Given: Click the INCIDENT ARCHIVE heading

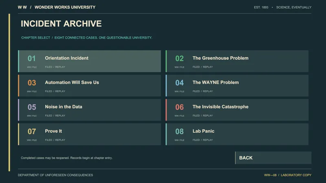Looking at the screenshot, I should [x=62, y=24].
